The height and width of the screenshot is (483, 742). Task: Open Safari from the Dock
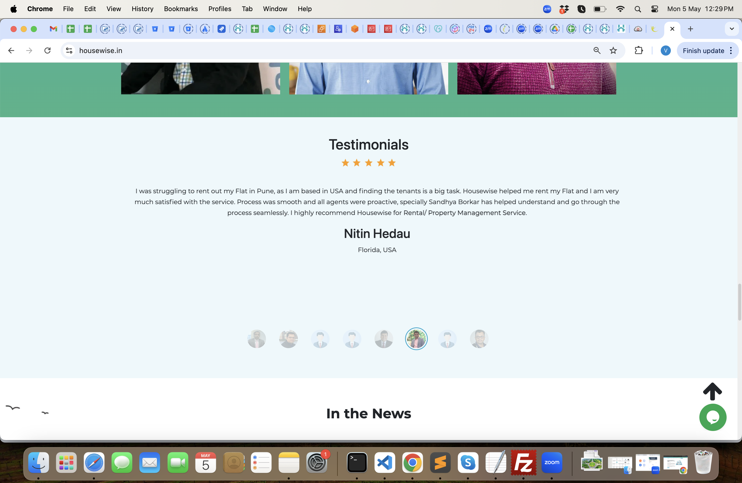(94, 462)
